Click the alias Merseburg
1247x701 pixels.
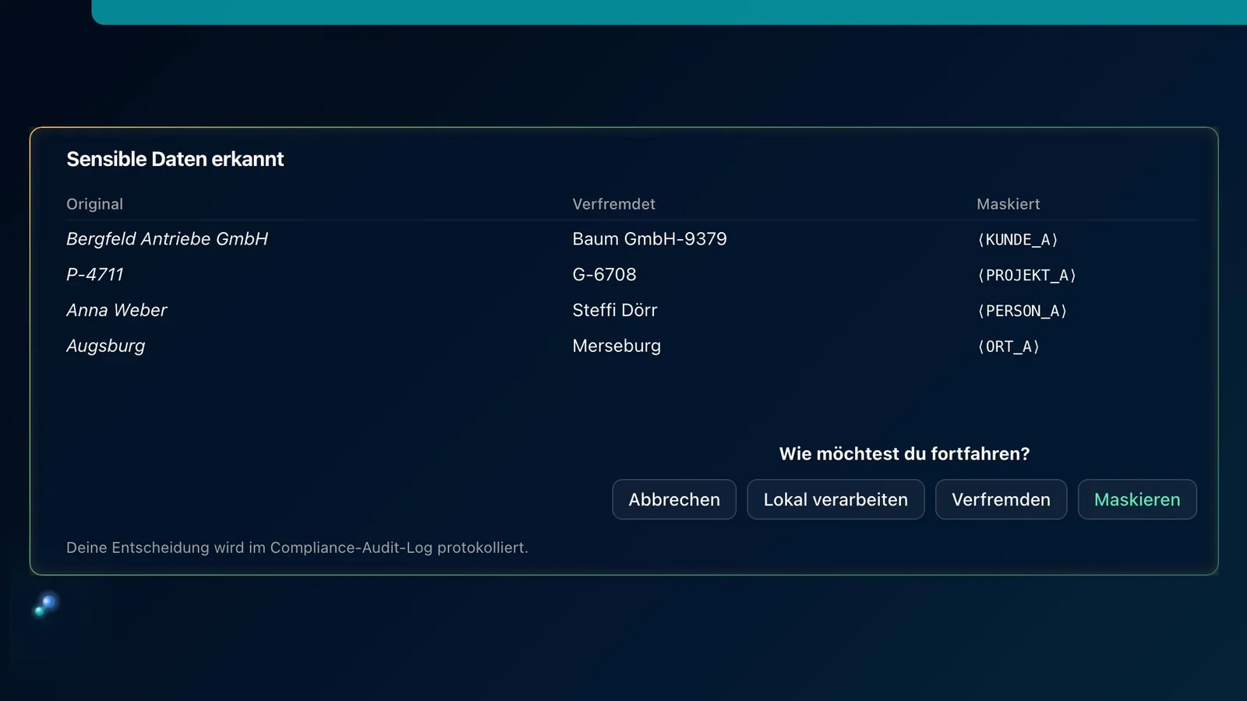(616, 346)
